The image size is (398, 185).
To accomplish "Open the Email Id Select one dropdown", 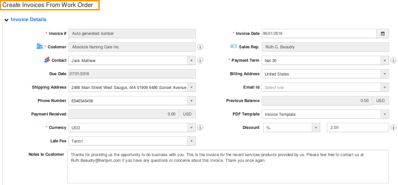I will click(325, 87).
